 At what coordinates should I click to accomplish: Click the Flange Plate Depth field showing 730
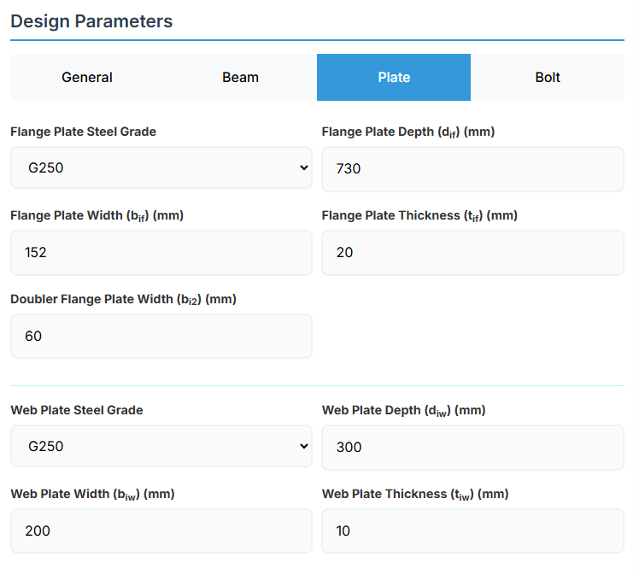(x=472, y=169)
